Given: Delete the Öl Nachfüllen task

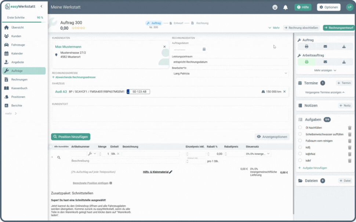Looking at the screenshot, I should 349,128.
